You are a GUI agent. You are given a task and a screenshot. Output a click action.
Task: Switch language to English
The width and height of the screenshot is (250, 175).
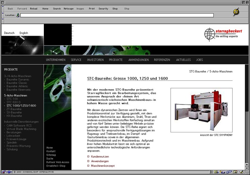[x=24, y=33]
